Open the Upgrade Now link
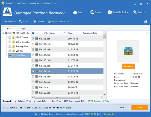This screenshot has height=117, width=151. [x=109, y=114]
